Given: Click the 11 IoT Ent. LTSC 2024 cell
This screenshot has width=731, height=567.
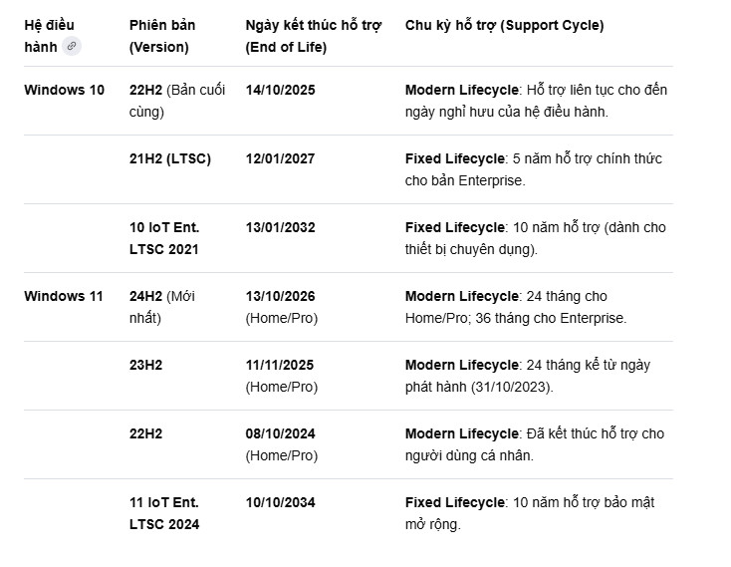Looking at the screenshot, I should coord(164,513).
